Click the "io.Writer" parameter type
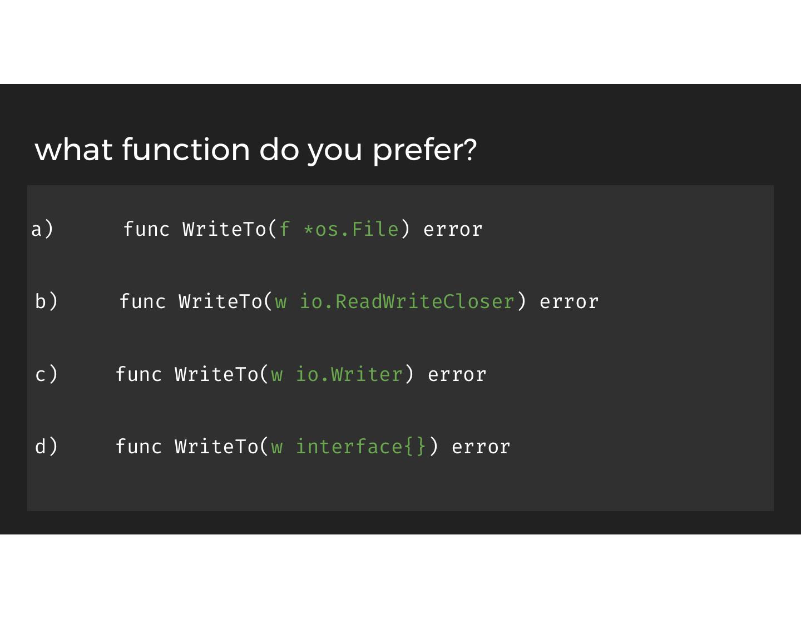Viewport: 801px width, 619px height. point(349,374)
